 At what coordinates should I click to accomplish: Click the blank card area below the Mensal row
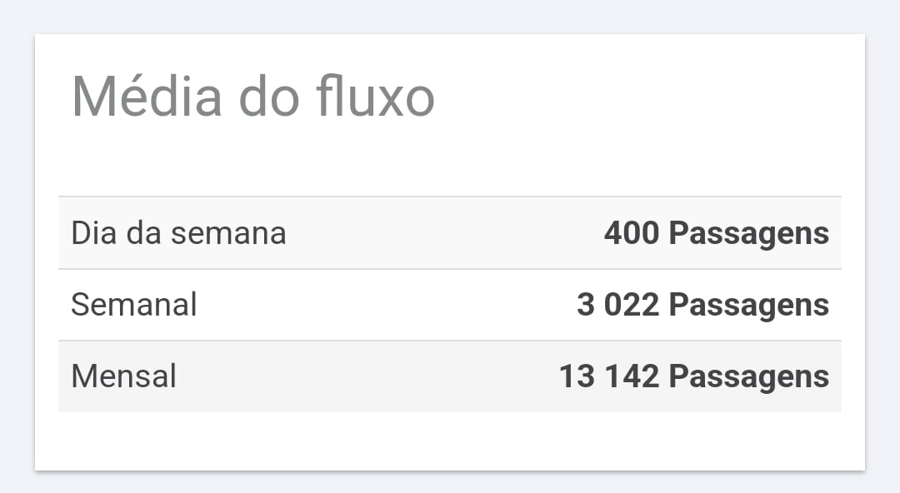450,441
